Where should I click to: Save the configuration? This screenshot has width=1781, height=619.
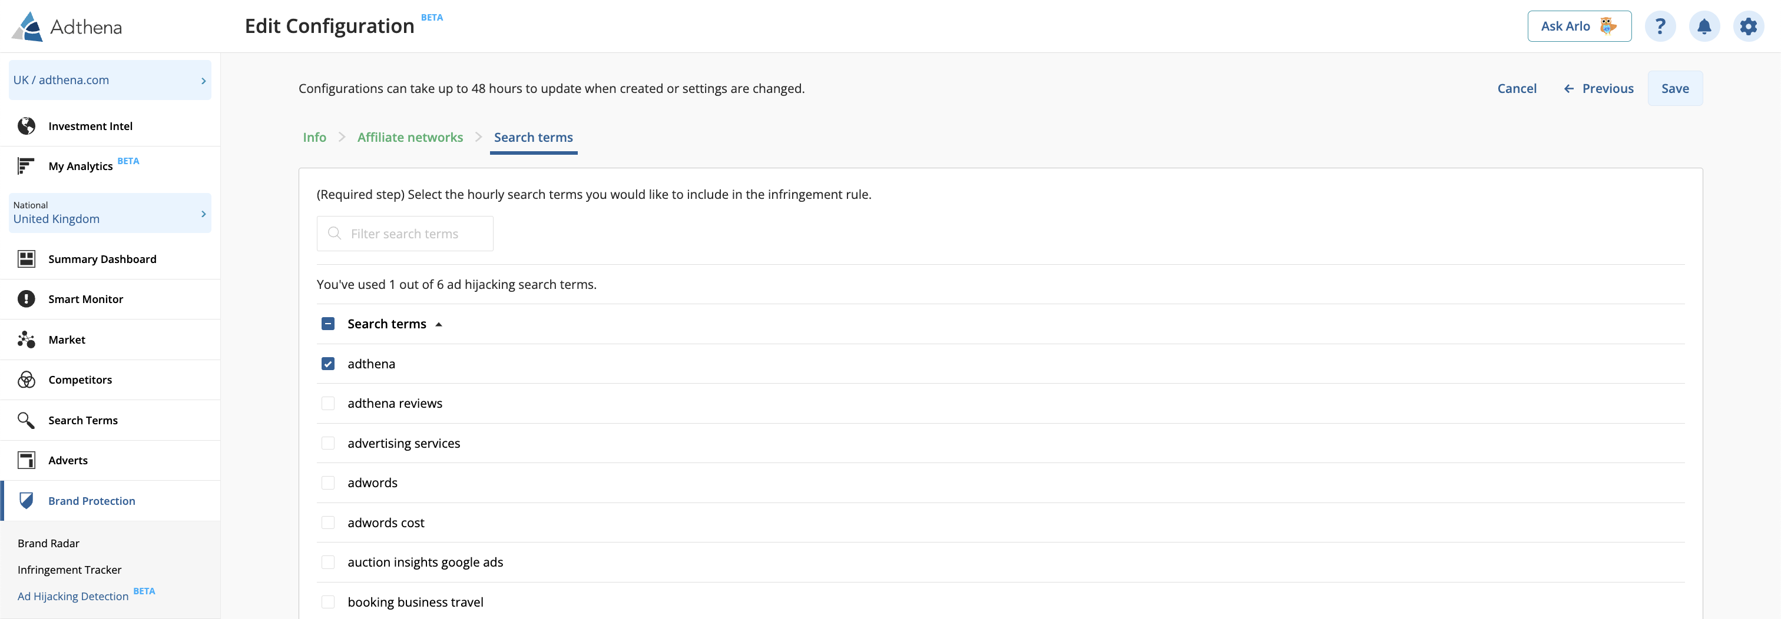1674,88
